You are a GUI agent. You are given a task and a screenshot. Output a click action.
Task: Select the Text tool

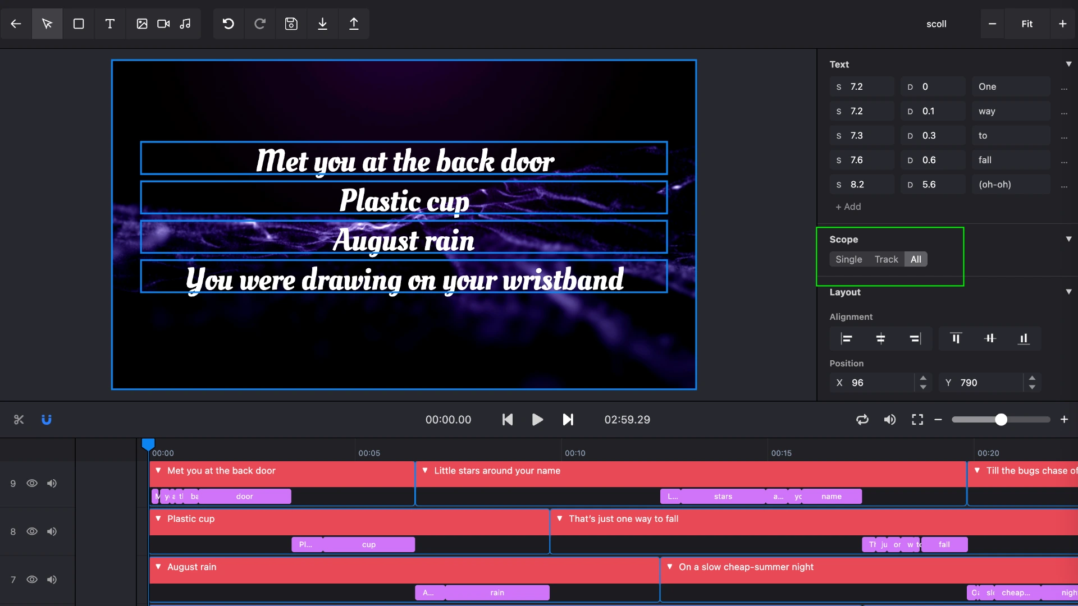tap(110, 24)
